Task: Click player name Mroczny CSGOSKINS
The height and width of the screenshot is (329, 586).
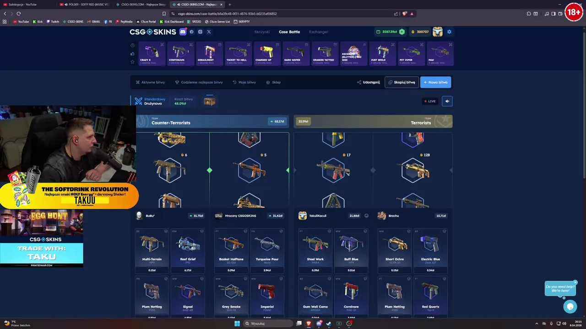Action: point(240,216)
